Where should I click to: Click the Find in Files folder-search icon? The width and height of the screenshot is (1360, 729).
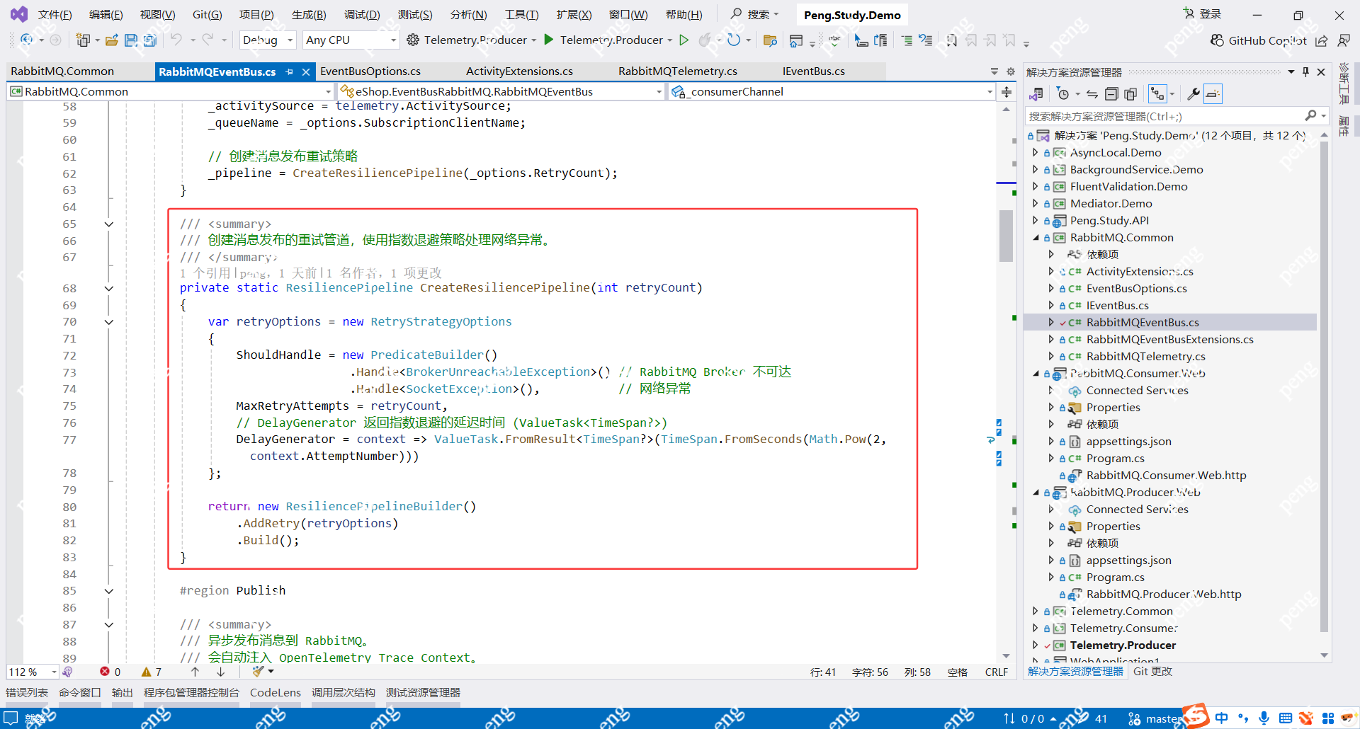[770, 40]
